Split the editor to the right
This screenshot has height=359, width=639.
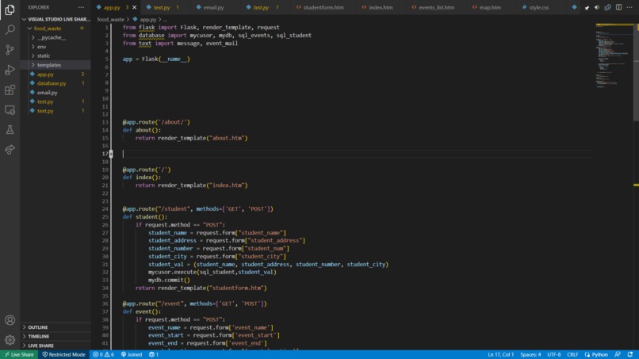[618, 7]
